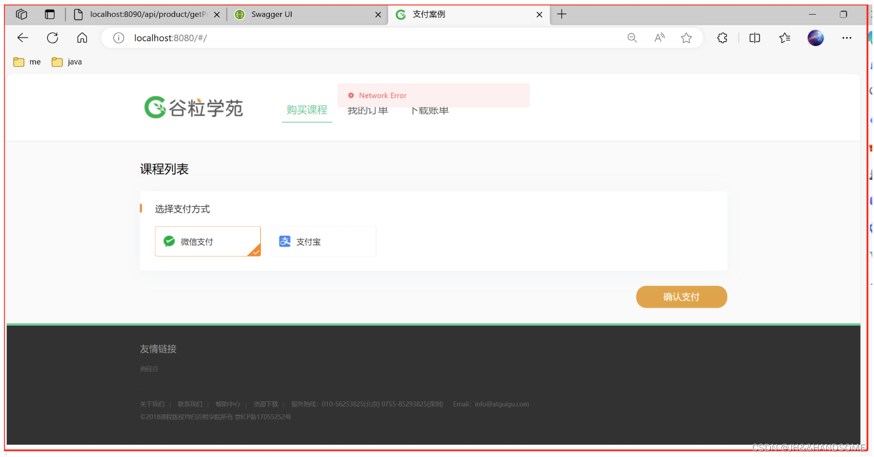Close the Swagger UI tab

378,15
